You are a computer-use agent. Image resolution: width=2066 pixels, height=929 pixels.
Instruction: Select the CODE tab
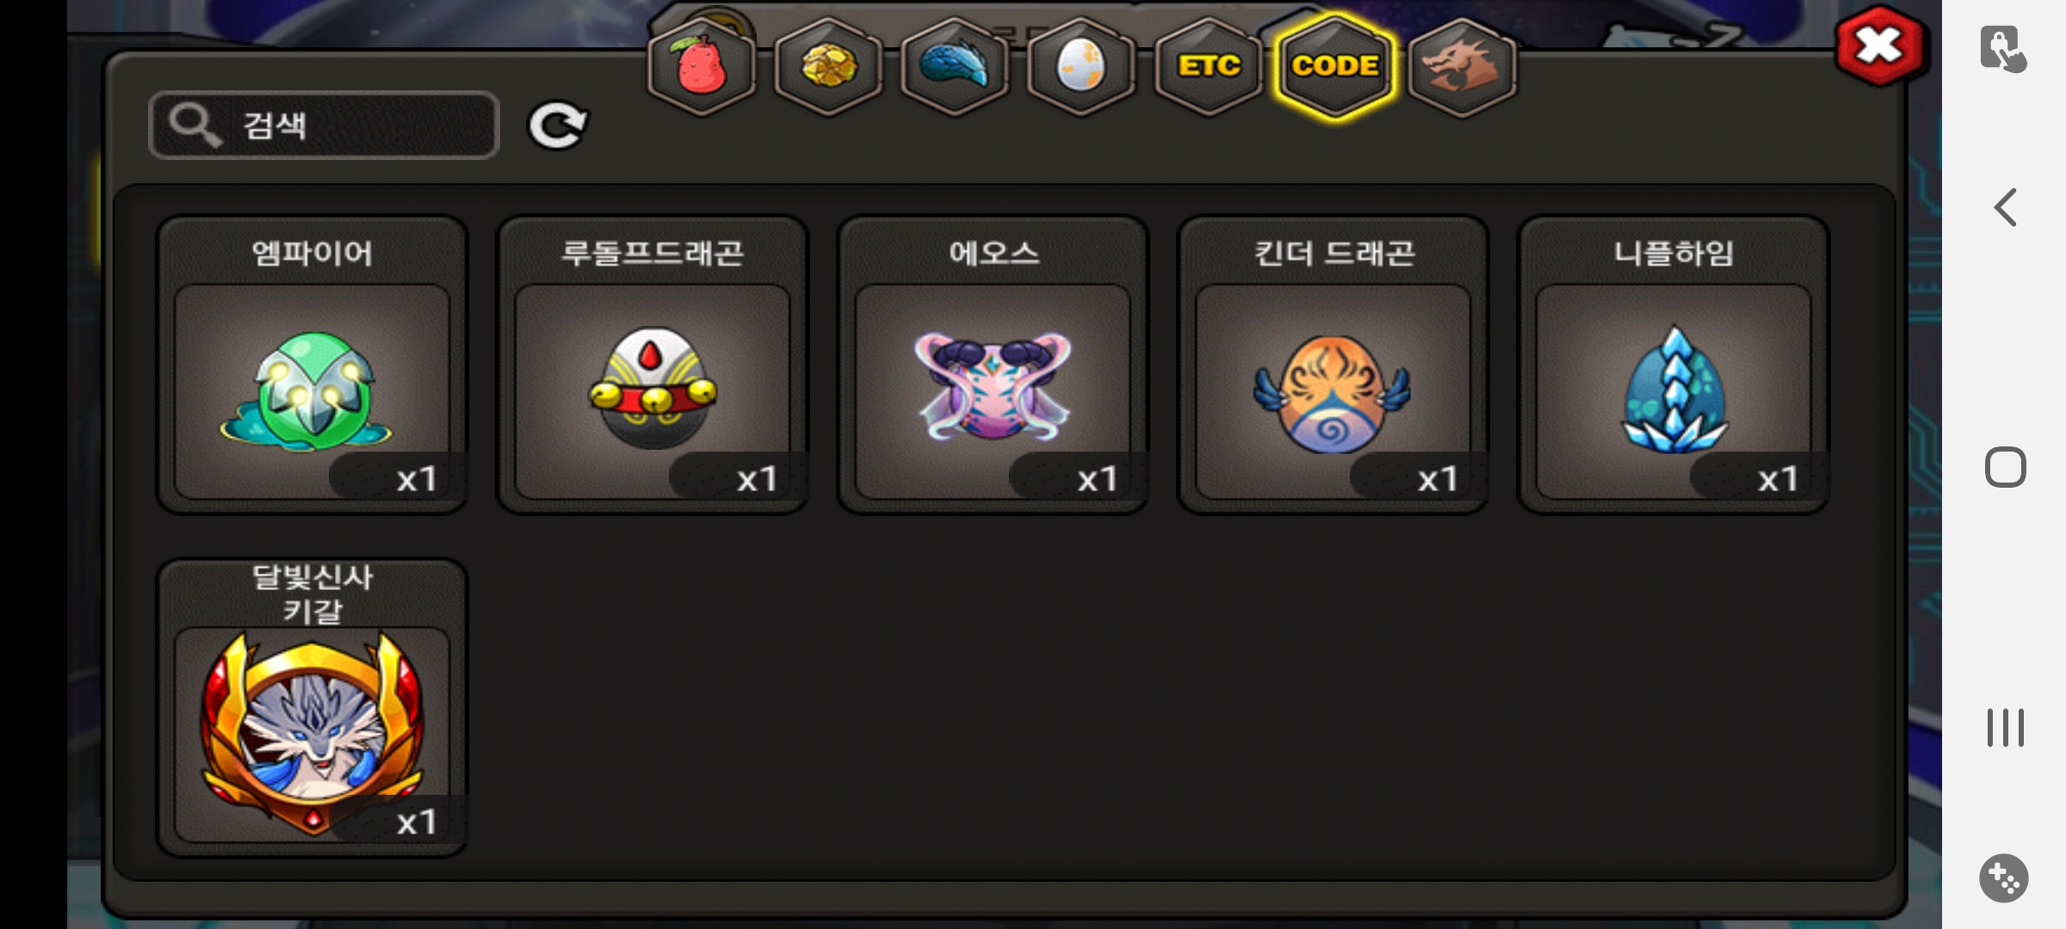point(1335,66)
